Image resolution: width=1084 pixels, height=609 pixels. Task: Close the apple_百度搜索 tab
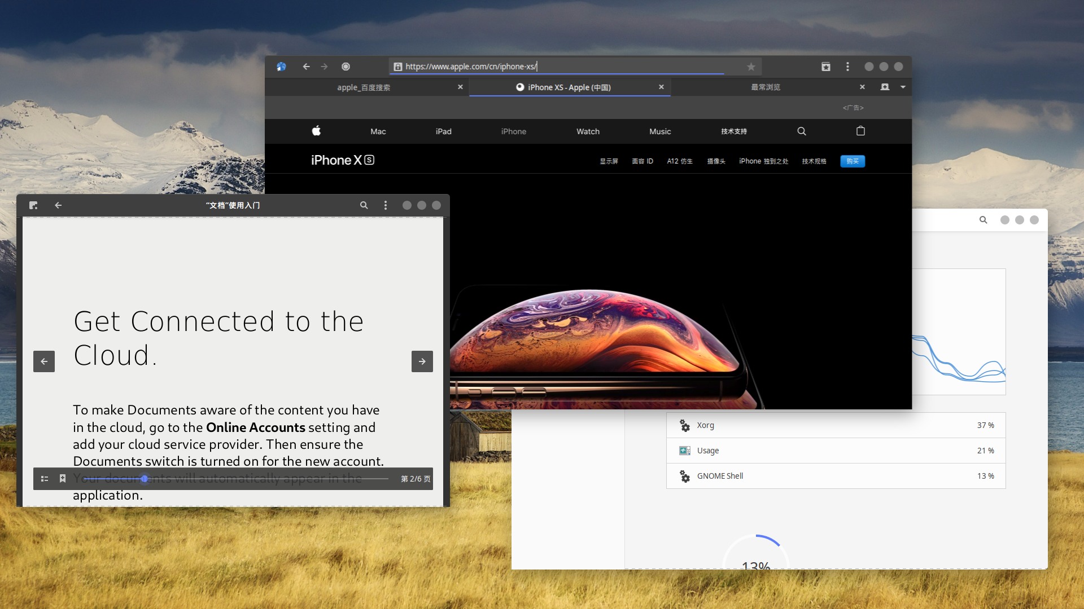(x=460, y=87)
